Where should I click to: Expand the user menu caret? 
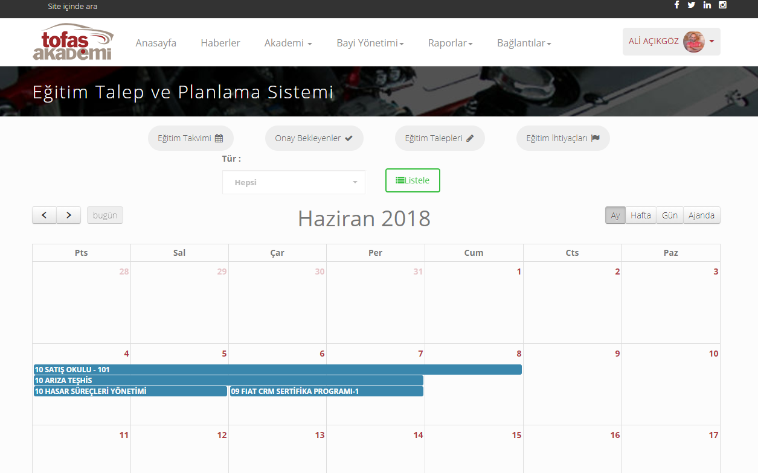[712, 42]
